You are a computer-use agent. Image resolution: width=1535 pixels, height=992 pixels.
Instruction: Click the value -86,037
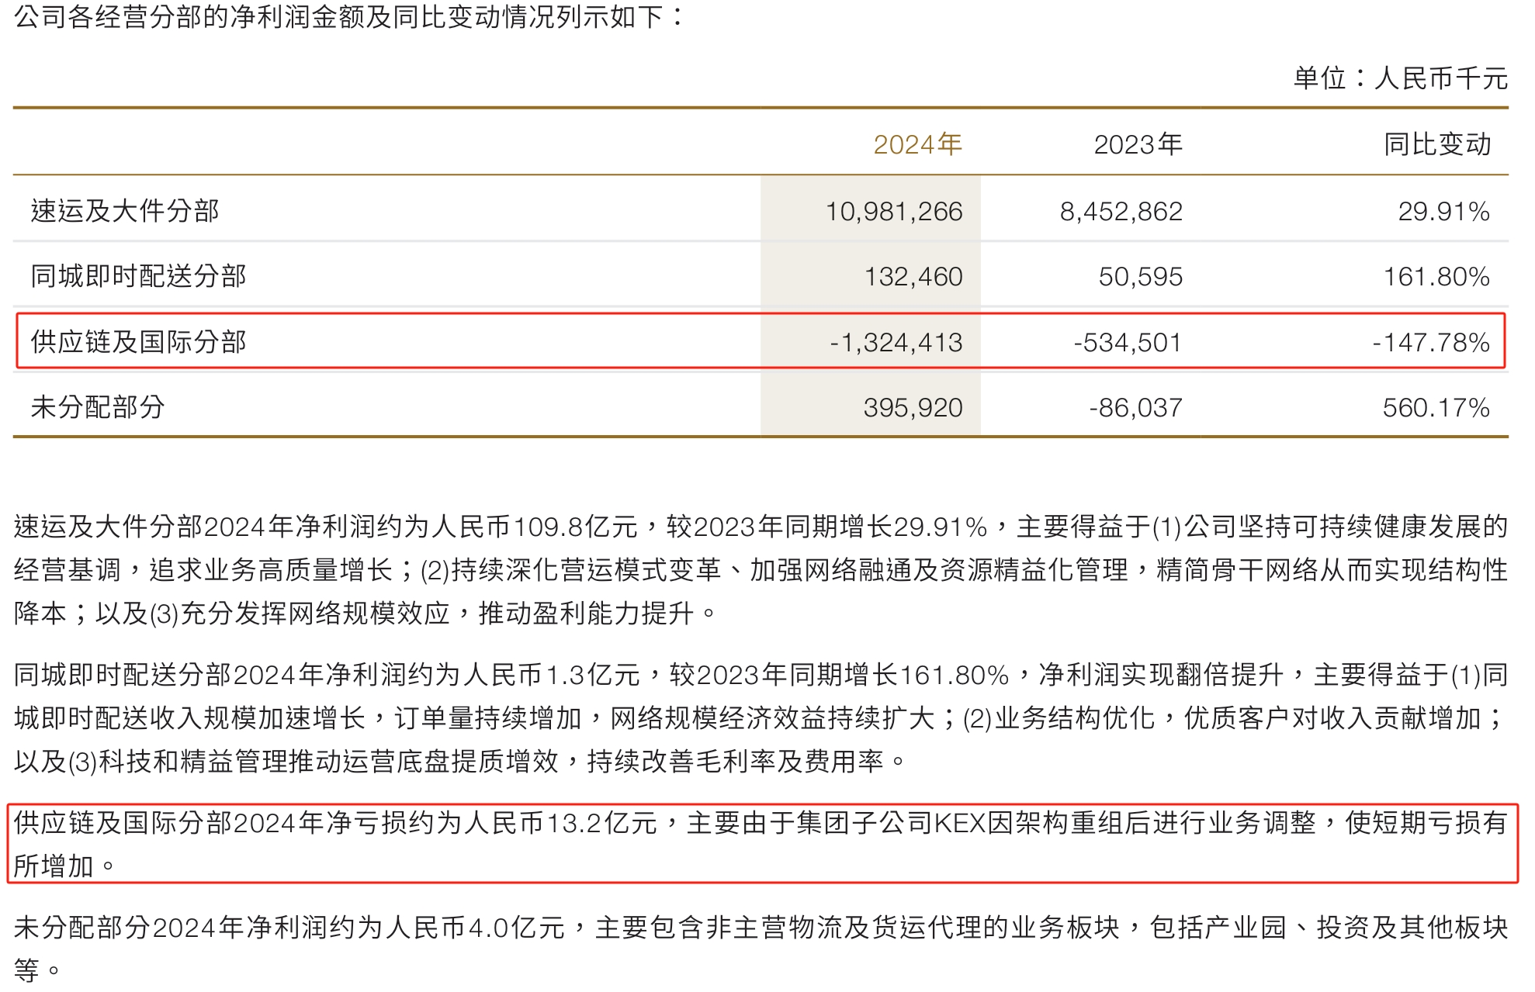[1136, 408]
